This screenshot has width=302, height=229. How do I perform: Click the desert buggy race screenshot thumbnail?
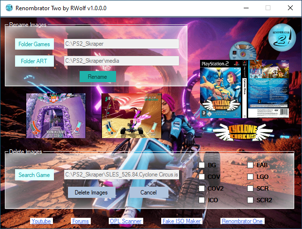click(x=132, y=116)
